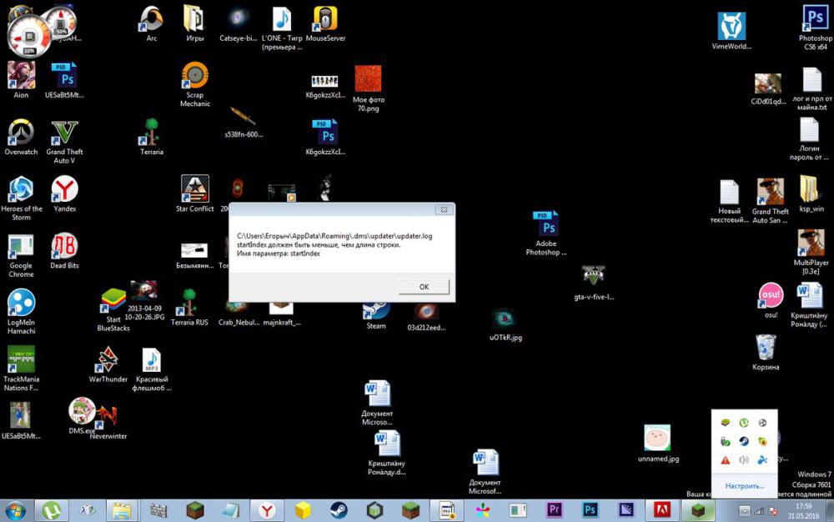Open the Neverwinter desktop shortcut
Viewport: 834px width, 522px height.
coord(108,423)
